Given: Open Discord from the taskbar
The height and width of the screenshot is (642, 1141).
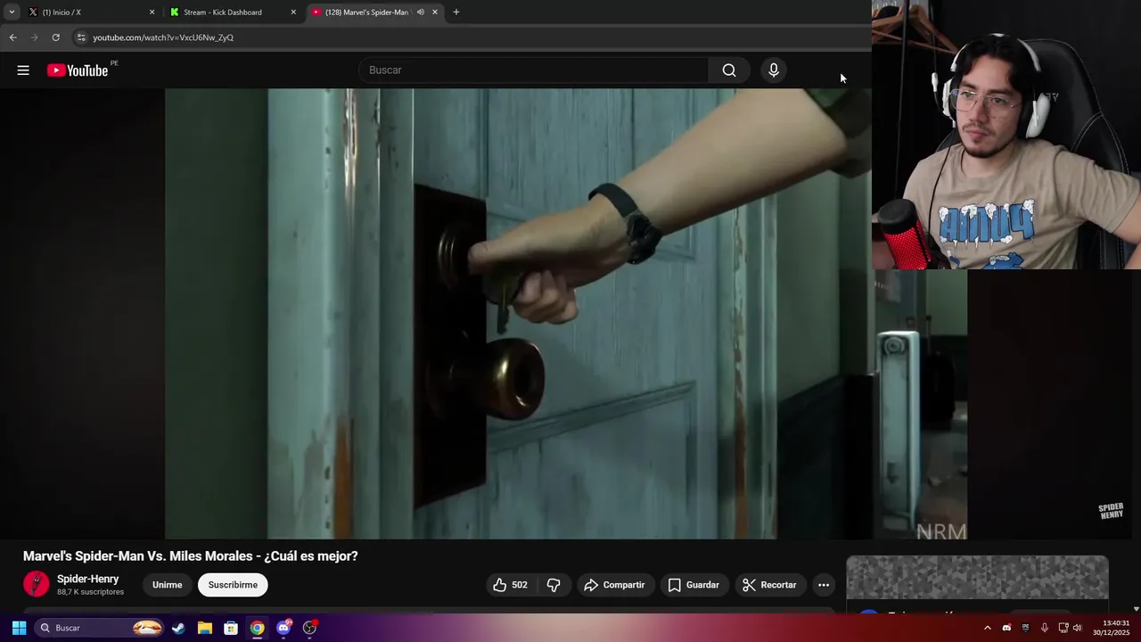Looking at the screenshot, I should (283, 628).
